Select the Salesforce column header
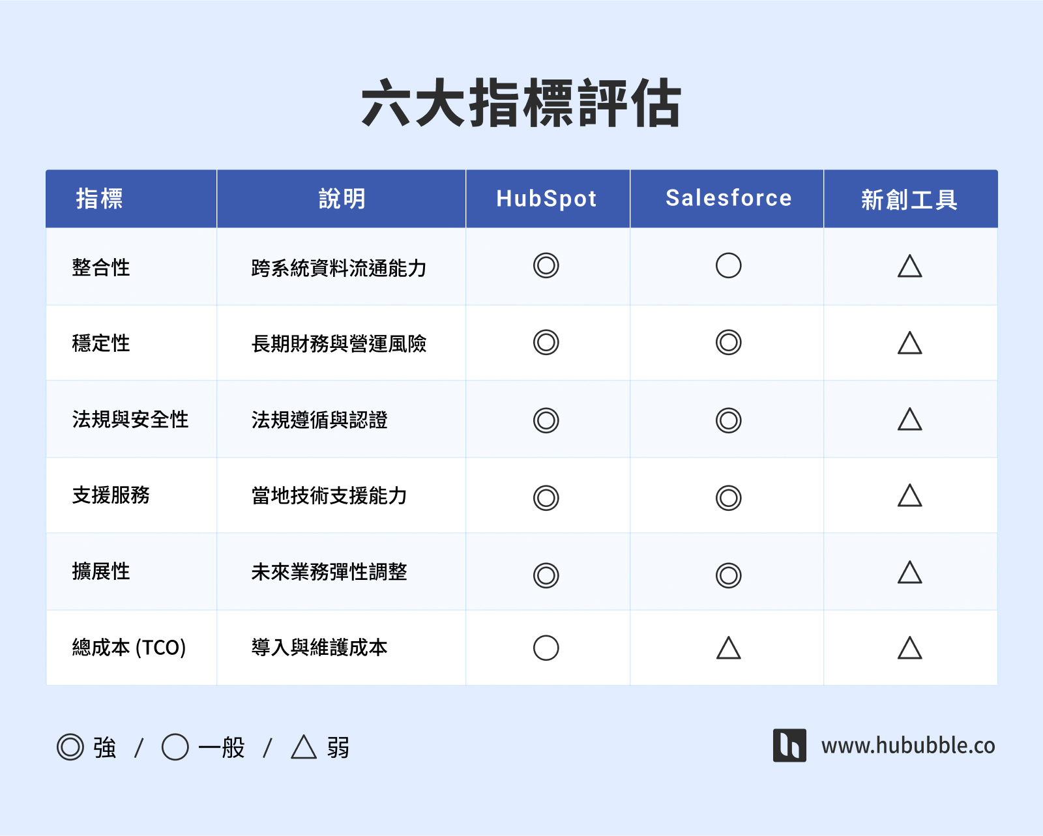The width and height of the screenshot is (1043, 836). tap(727, 199)
